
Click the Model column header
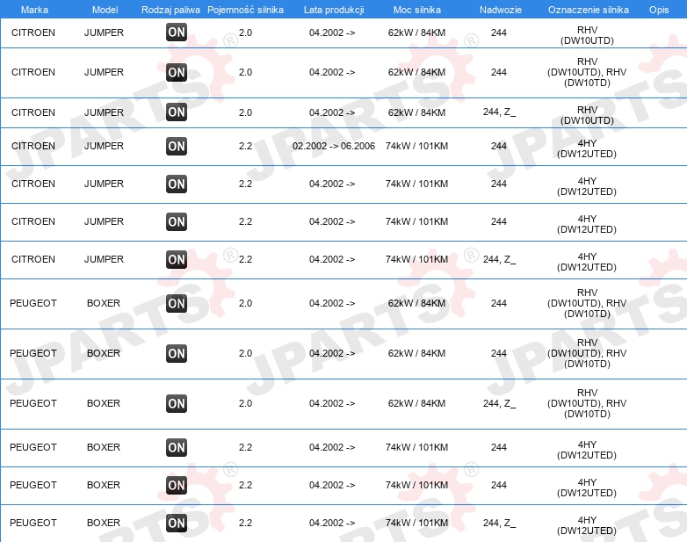105,10
